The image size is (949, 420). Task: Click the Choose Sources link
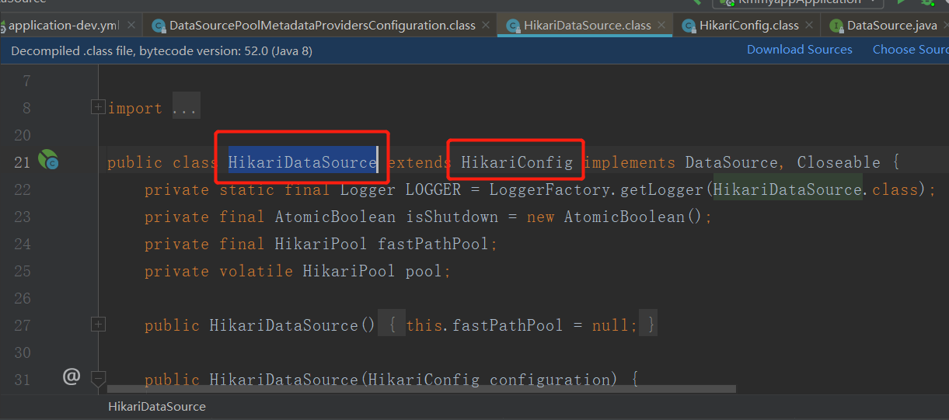[911, 50]
